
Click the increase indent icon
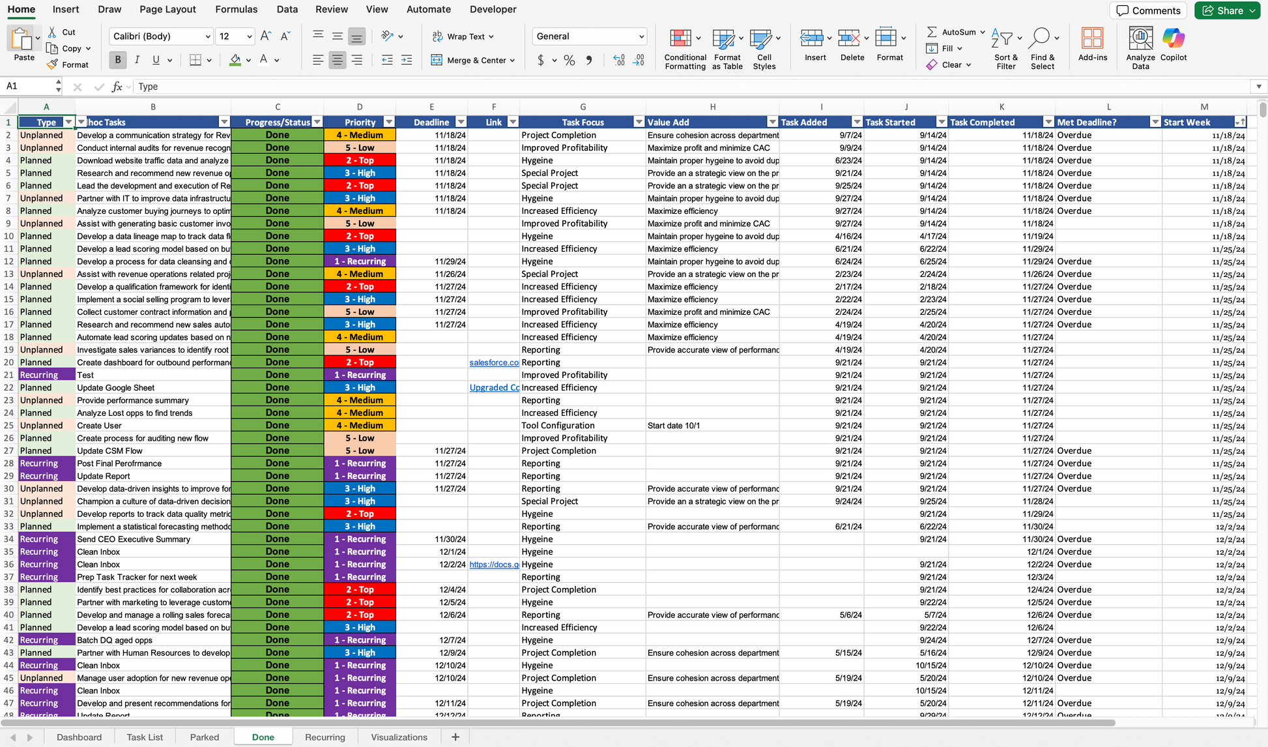click(x=406, y=60)
